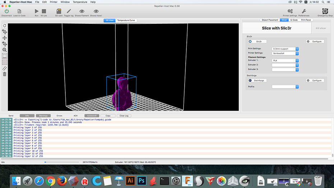Click the trash delete object icon
The width and height of the screenshot is (334, 188).
coord(4,74)
